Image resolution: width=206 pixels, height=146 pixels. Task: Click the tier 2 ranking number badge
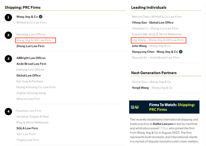tap(9, 35)
